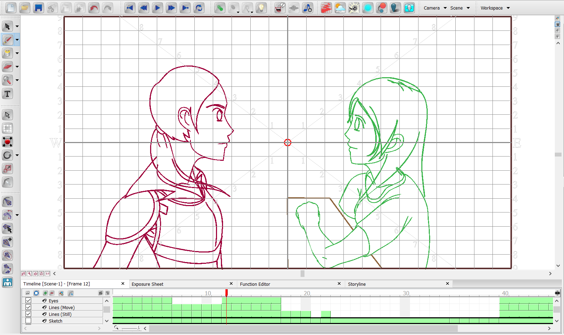The image size is (564, 335).
Task: Uncheck the Lines (Move) layer checkbox
Action: [x=28, y=307]
